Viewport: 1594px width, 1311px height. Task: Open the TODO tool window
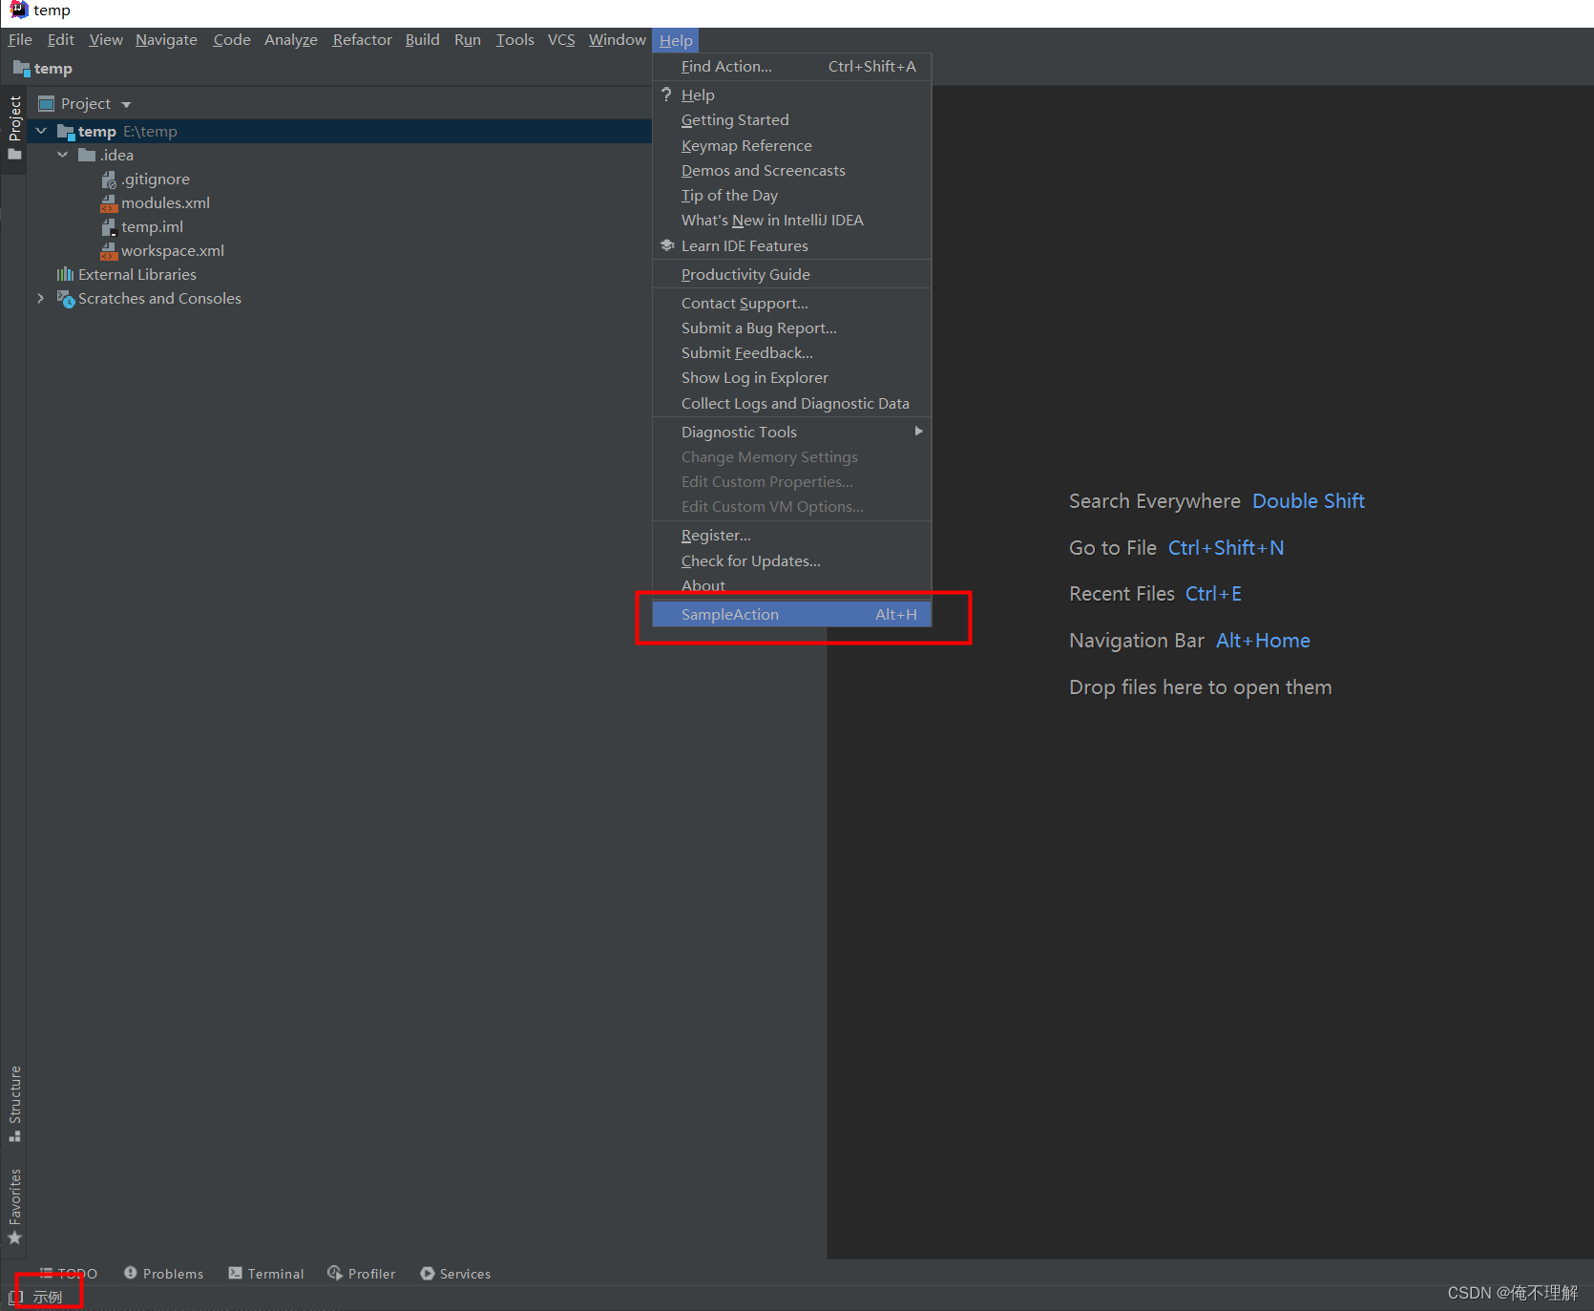coord(68,1274)
